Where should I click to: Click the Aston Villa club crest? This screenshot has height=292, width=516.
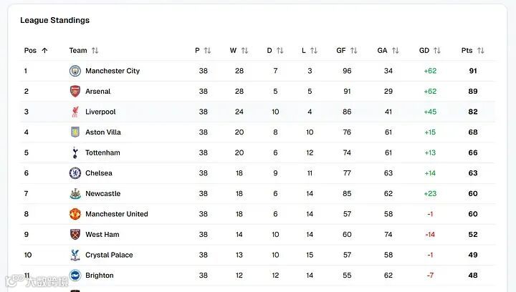(75, 132)
